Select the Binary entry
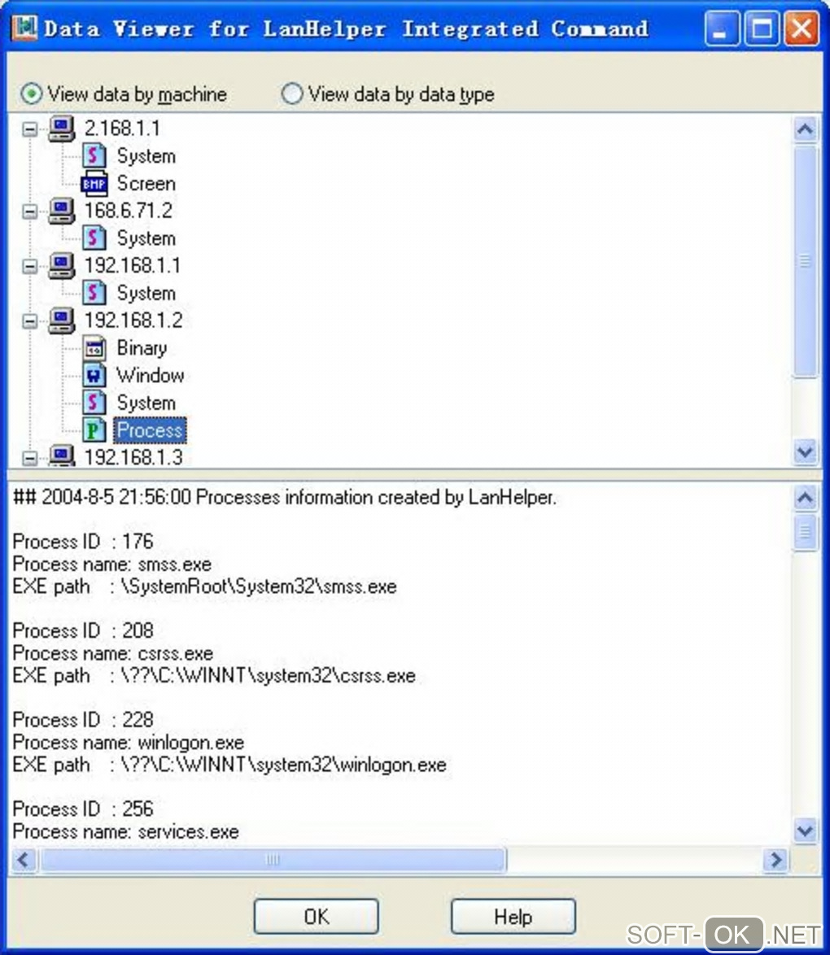Image resolution: width=830 pixels, height=955 pixels. [x=142, y=348]
